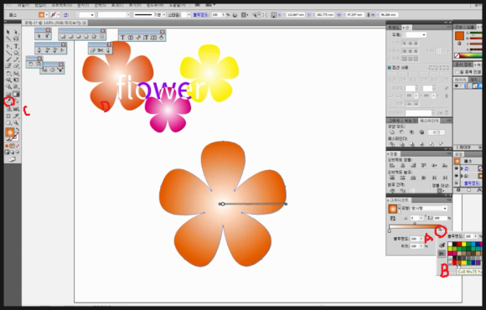The image size is (486, 310).
Task: Click Exclude shape mode in Pathfinder panel
Action: [421, 132]
